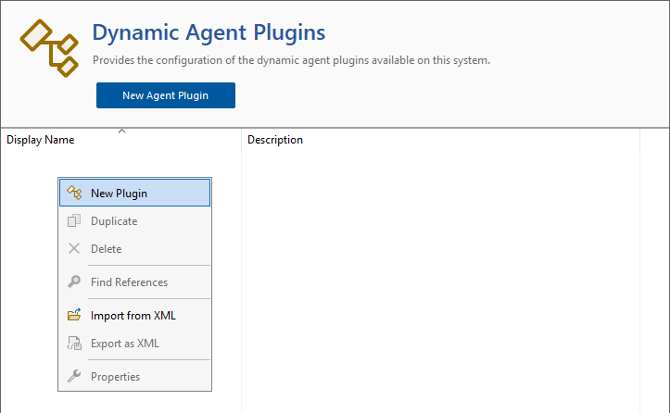This screenshot has height=413, width=670.
Task: Click the plugin icon beside New Plugin
Action: (x=75, y=193)
